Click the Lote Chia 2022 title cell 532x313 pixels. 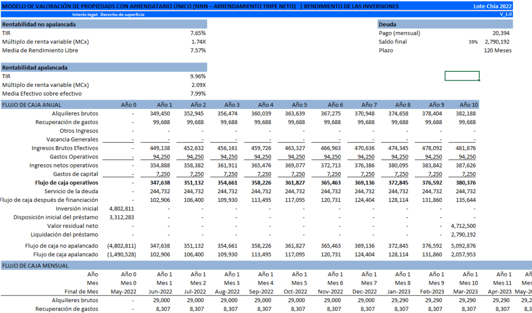[x=493, y=6]
